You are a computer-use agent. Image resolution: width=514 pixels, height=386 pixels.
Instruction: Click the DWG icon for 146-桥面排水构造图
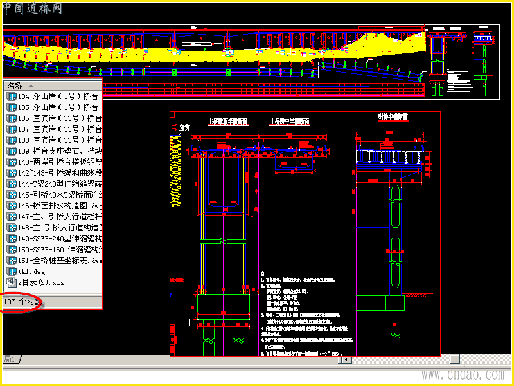pyautogui.click(x=12, y=206)
